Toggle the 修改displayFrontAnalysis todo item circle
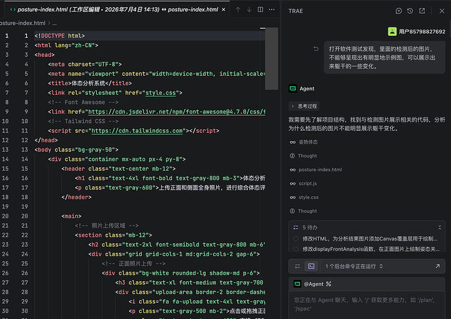The image size is (451, 319). click(x=295, y=249)
